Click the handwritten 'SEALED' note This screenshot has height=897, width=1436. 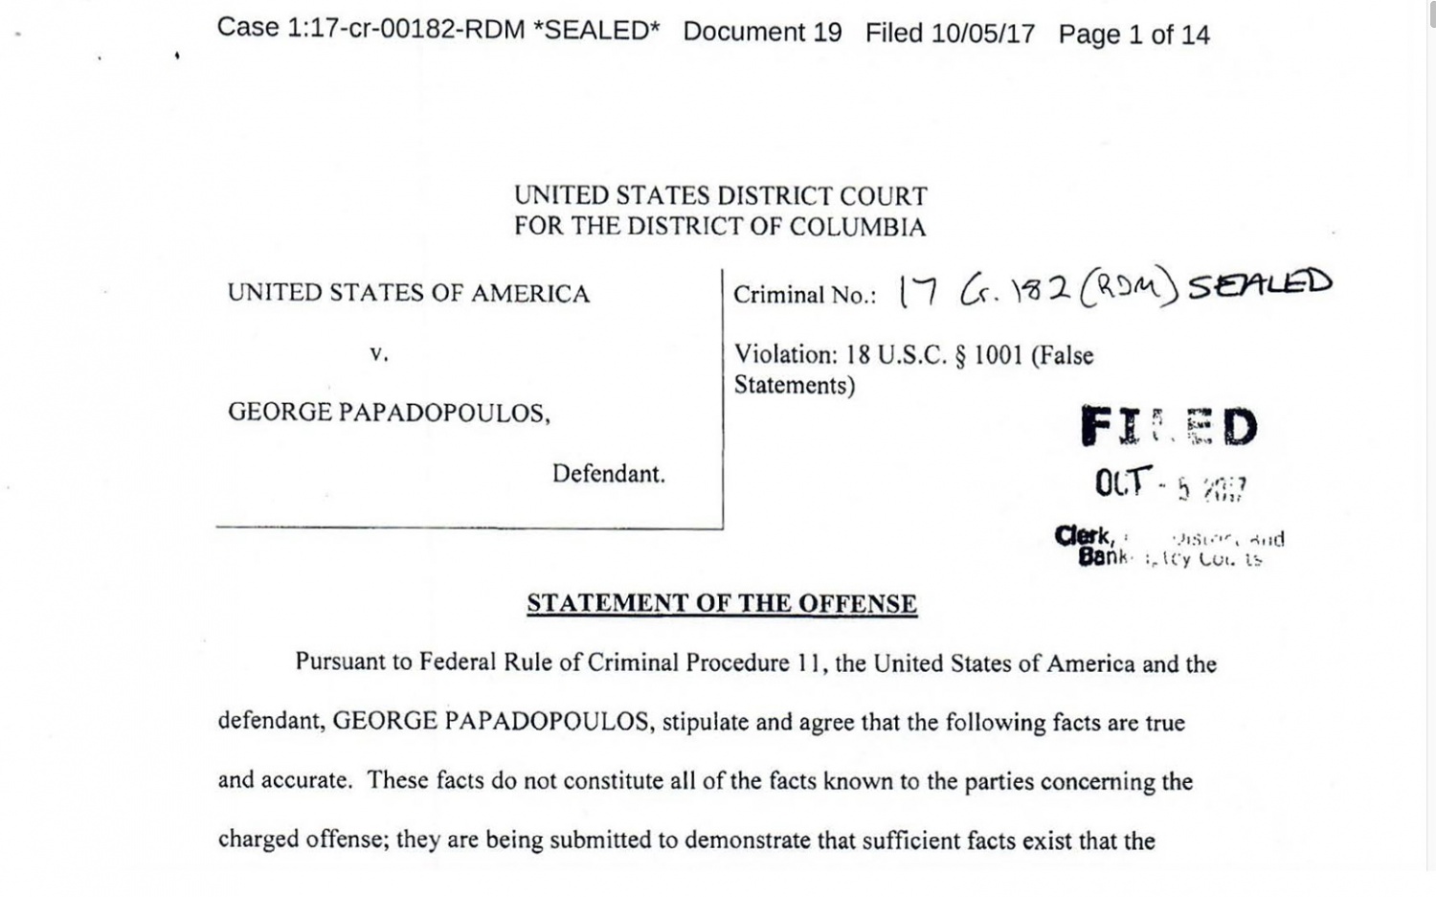click(x=1259, y=283)
